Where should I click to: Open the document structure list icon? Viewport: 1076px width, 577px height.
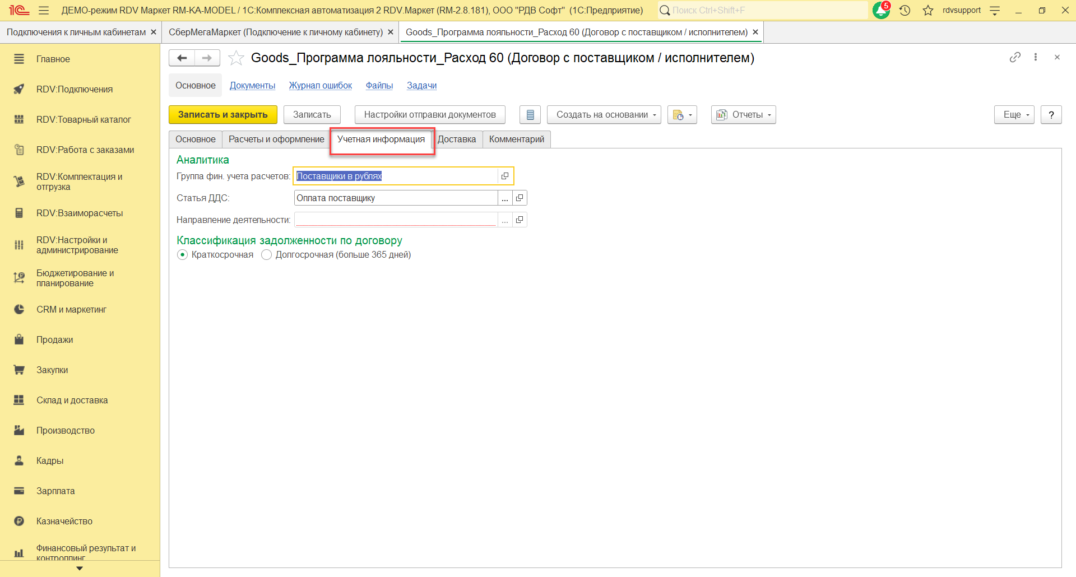point(530,115)
